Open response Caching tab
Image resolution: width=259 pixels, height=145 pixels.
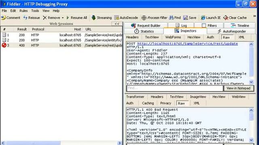click(x=148, y=103)
